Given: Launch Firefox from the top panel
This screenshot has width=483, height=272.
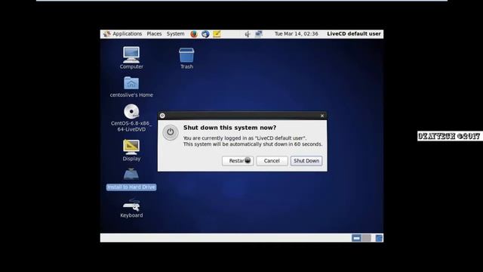Looking at the screenshot, I should (194, 34).
